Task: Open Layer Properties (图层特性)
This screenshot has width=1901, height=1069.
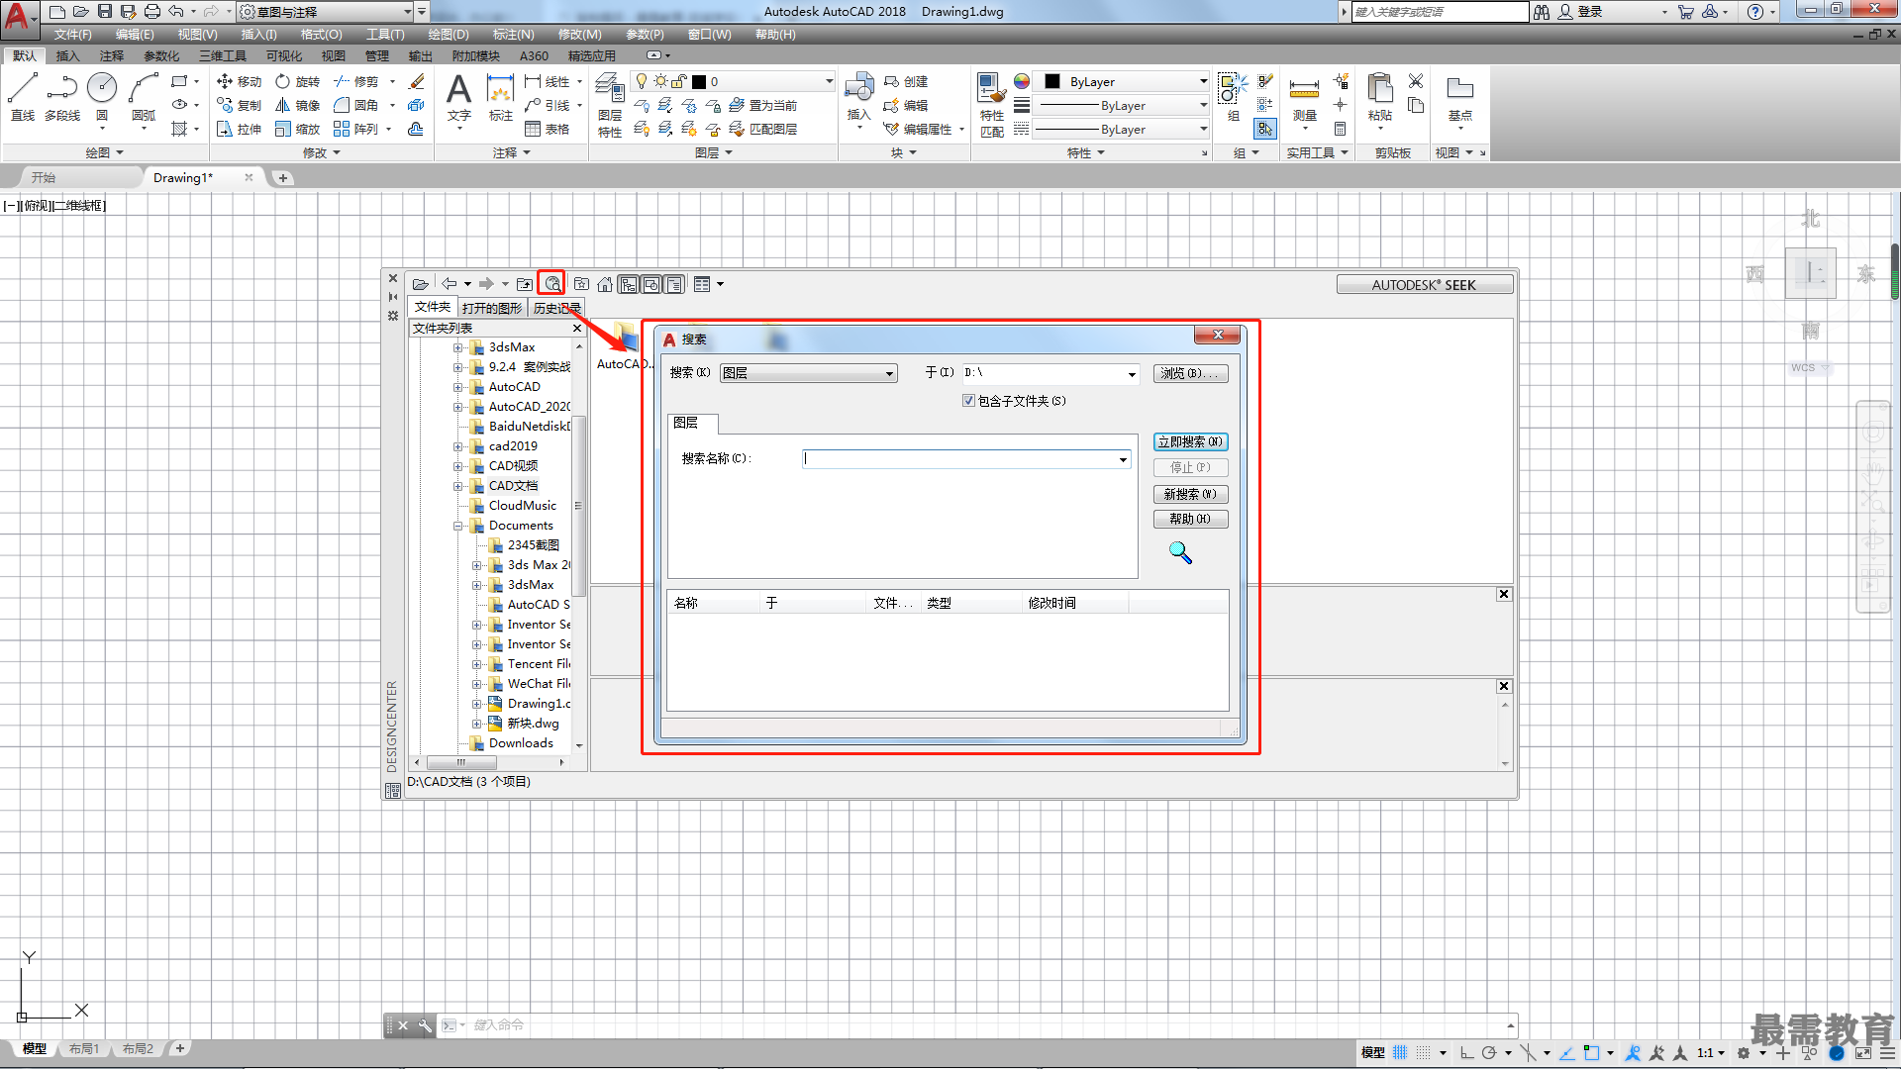Action: pyautogui.click(x=610, y=107)
